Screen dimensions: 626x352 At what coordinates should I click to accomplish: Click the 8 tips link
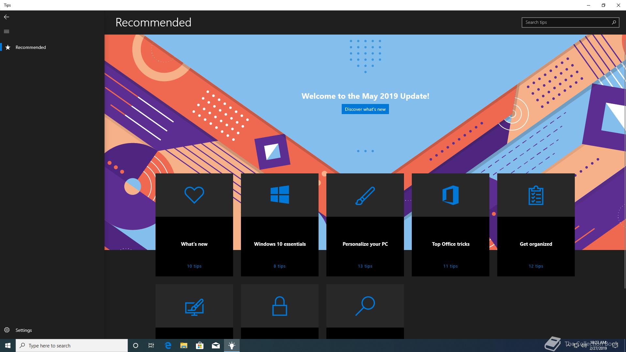[x=280, y=266]
